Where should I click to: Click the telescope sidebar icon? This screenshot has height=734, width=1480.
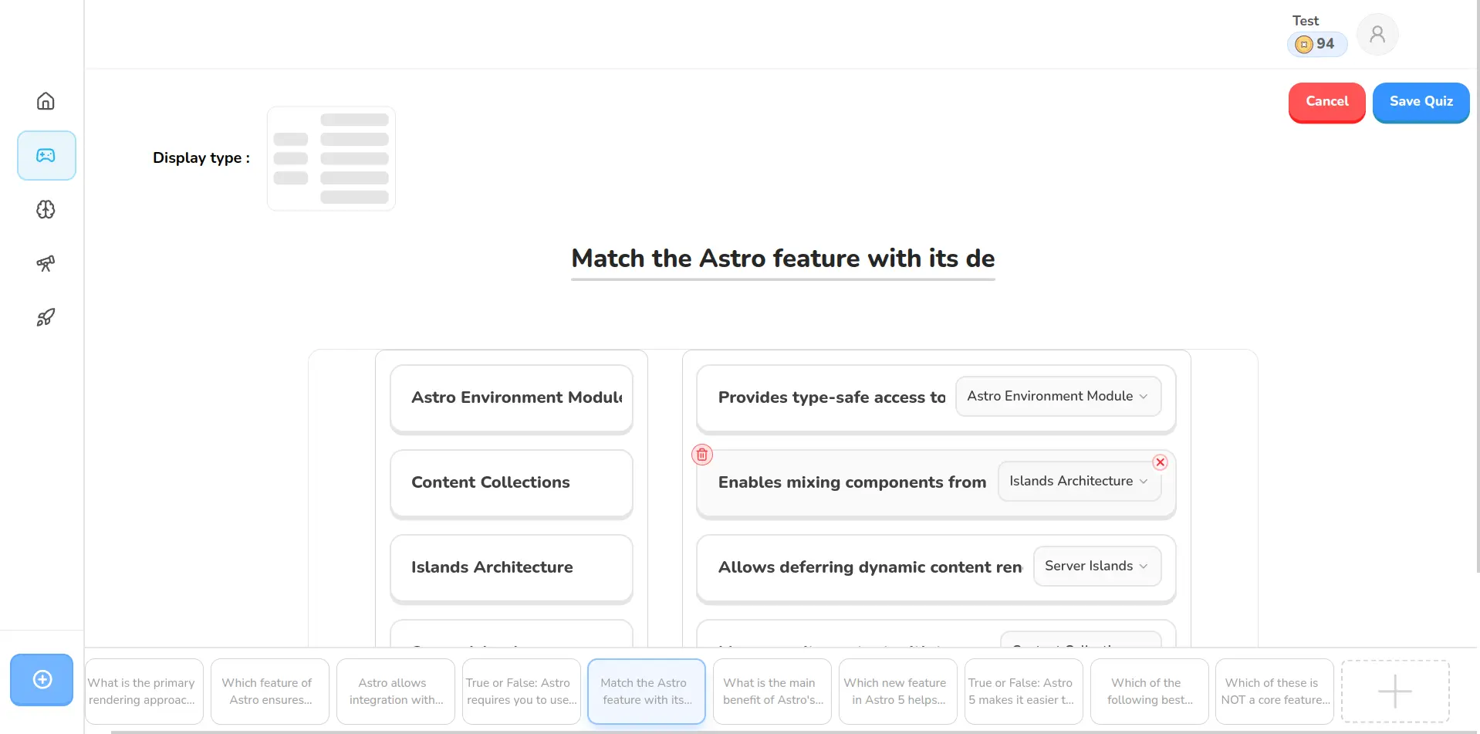(46, 263)
